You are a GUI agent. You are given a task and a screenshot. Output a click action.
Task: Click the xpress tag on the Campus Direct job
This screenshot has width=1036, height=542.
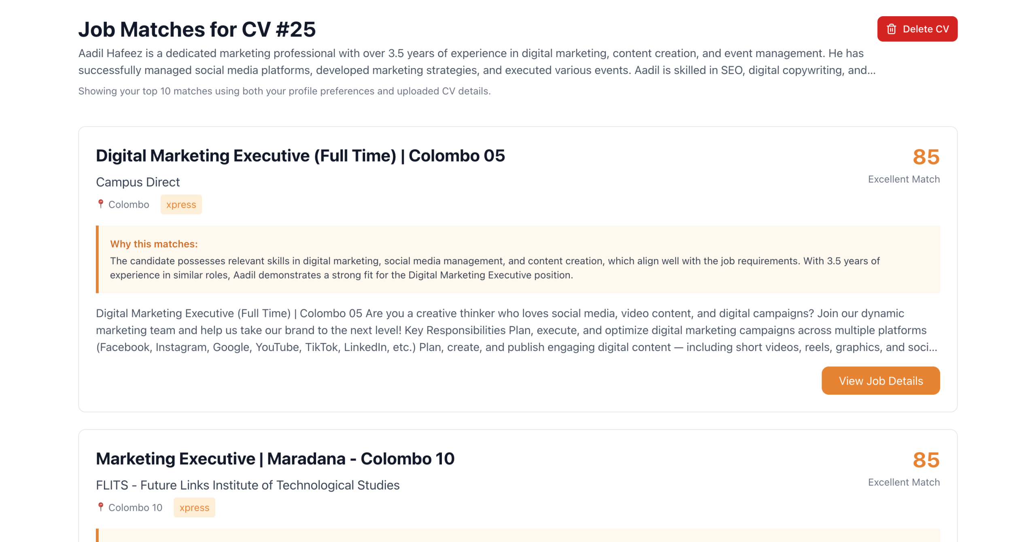(181, 204)
